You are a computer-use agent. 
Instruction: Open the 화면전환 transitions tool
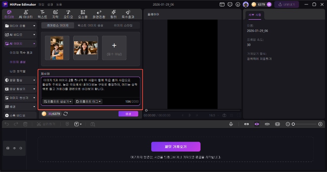tap(99, 14)
